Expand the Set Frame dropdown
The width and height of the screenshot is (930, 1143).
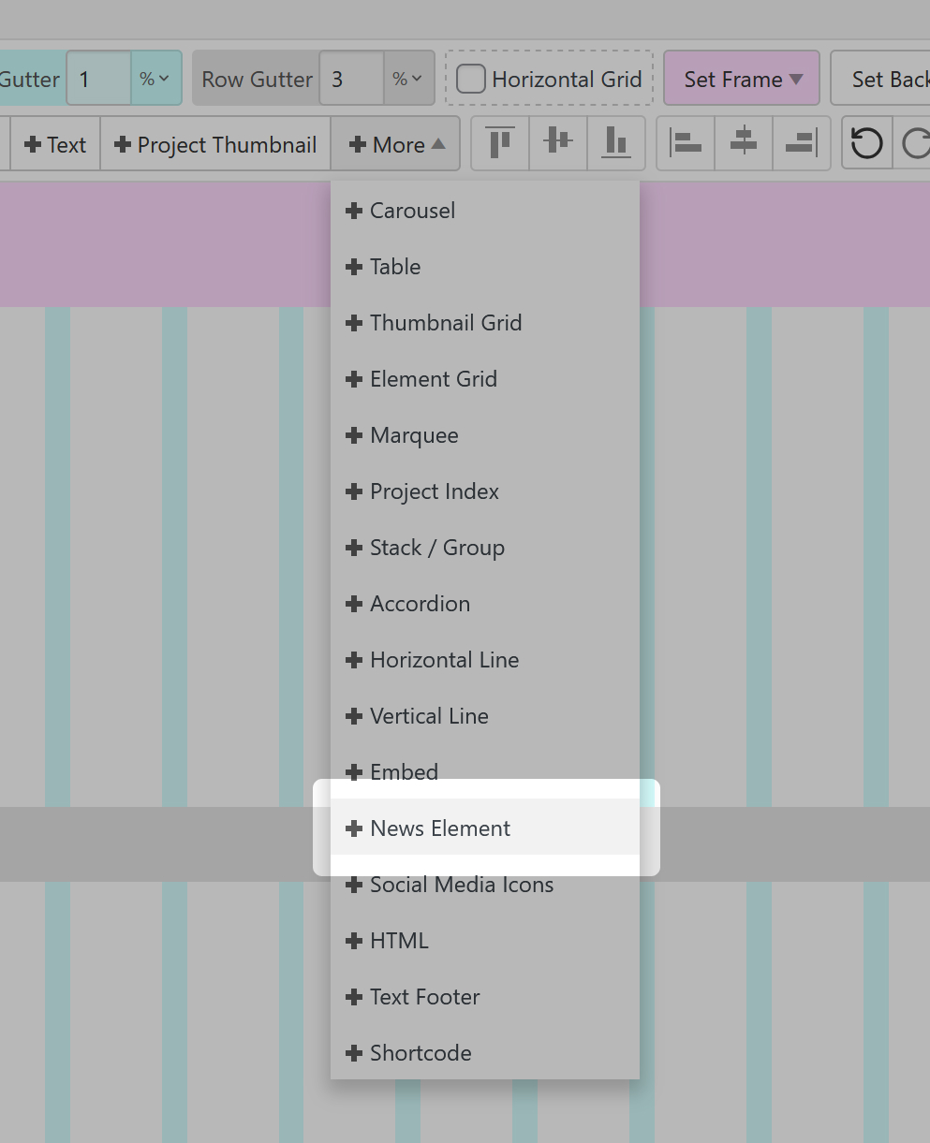[742, 80]
